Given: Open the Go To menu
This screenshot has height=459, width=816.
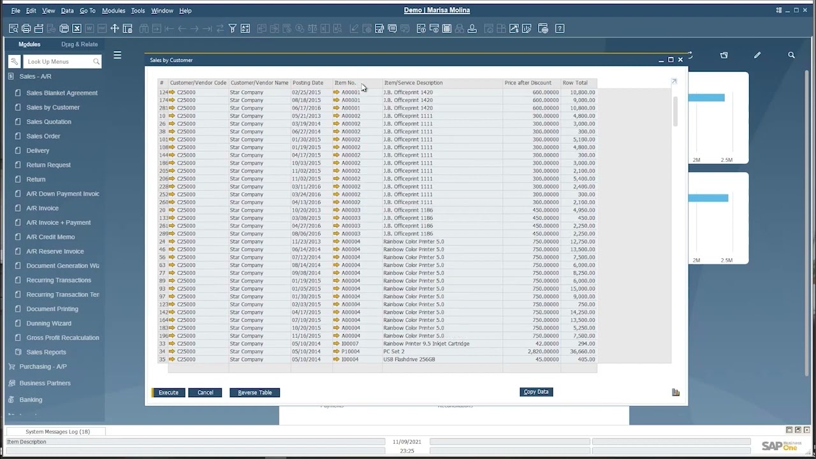Looking at the screenshot, I should point(87,11).
